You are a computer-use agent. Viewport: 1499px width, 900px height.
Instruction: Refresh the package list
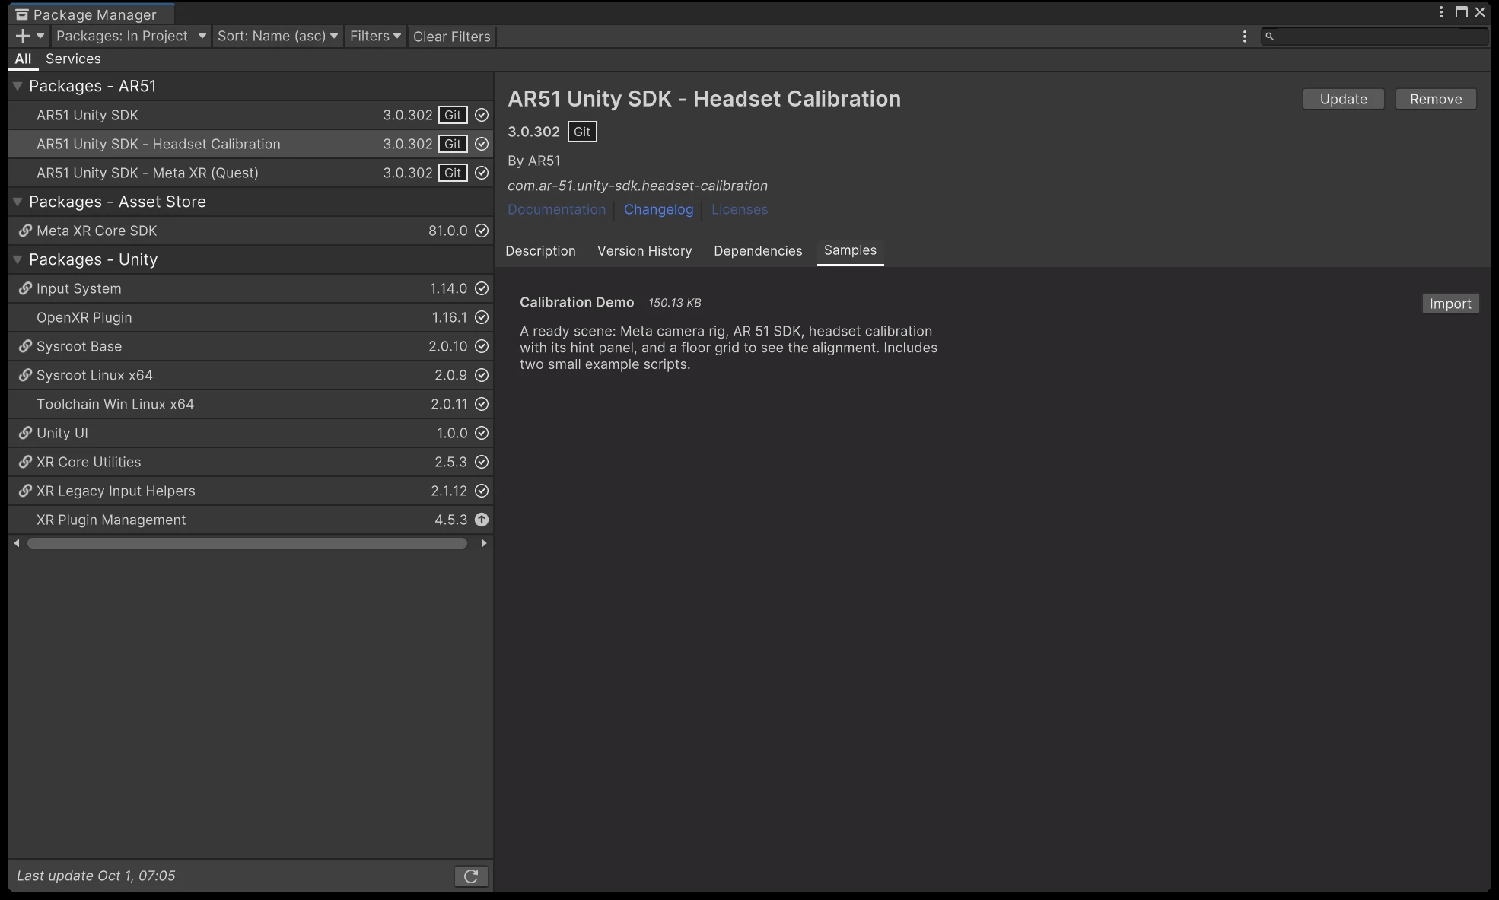471,876
